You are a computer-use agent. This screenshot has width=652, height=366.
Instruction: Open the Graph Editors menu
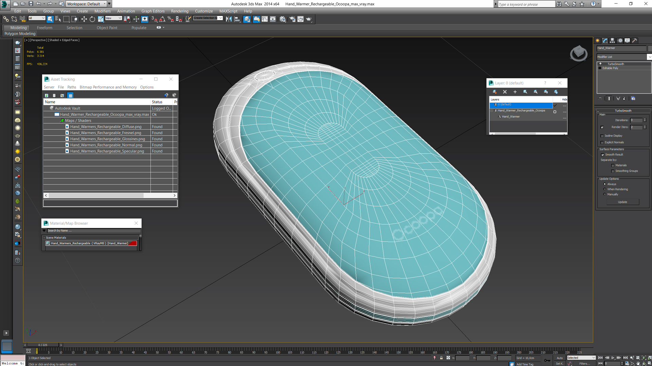pos(153,11)
